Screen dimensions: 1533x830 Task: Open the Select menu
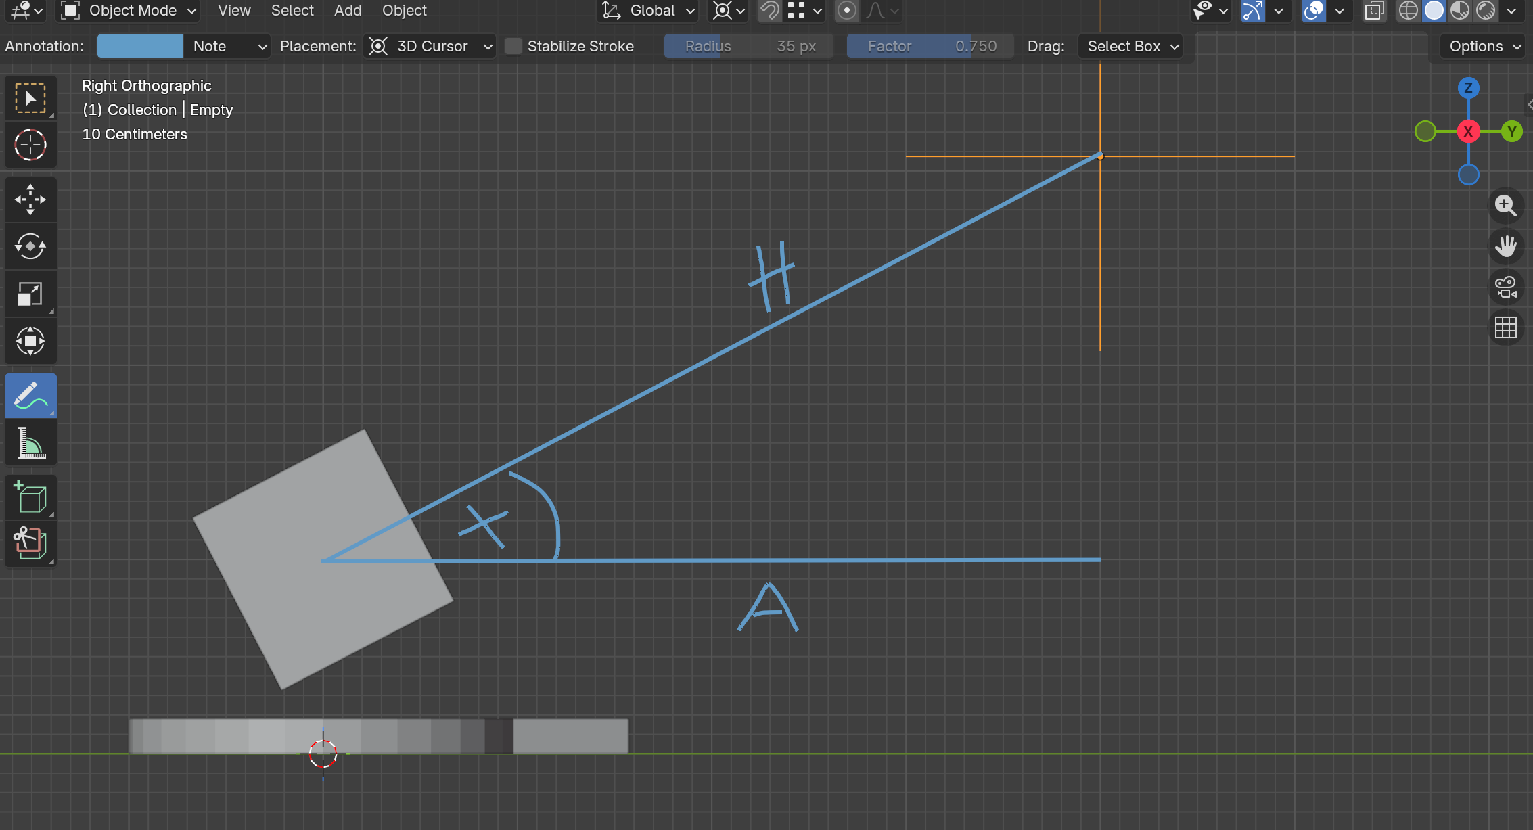click(x=292, y=11)
